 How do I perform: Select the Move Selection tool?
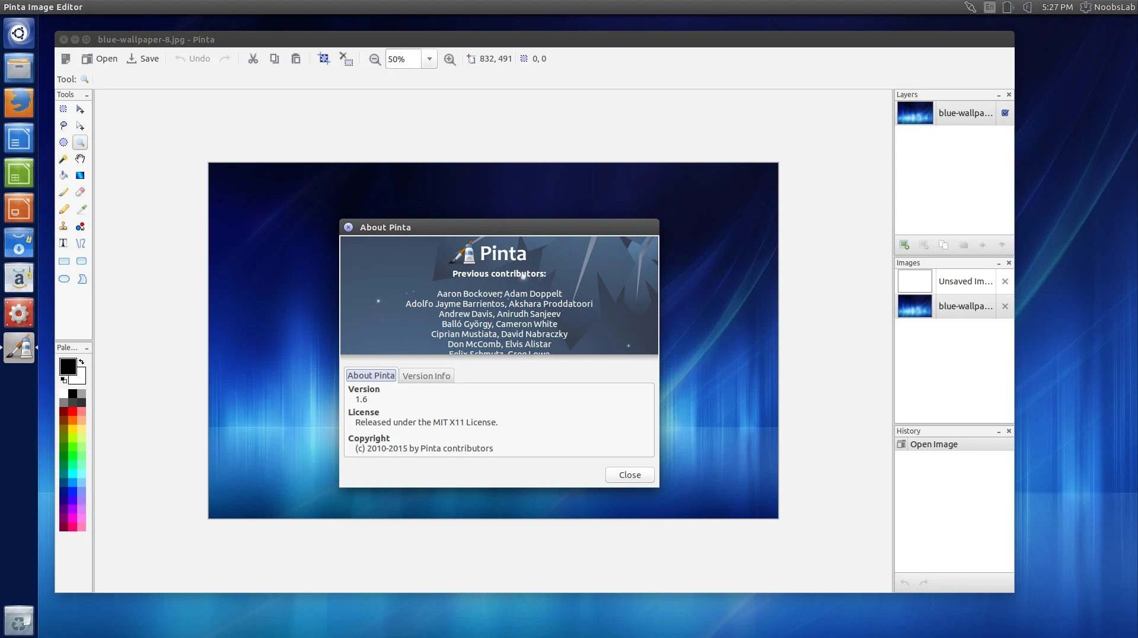click(80, 126)
